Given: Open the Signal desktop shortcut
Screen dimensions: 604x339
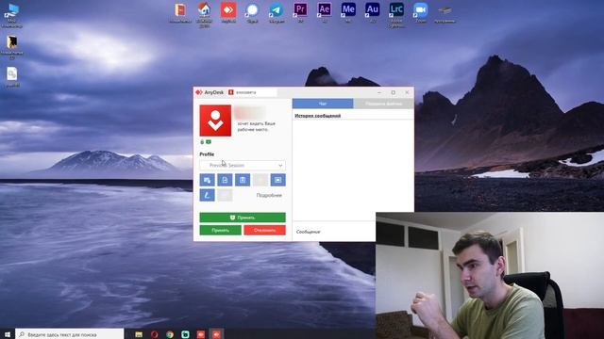Looking at the screenshot, I should pos(252,12).
